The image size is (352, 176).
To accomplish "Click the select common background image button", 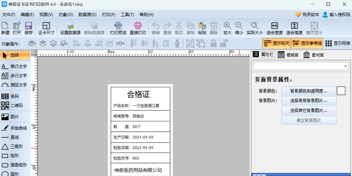I will click(309, 101).
